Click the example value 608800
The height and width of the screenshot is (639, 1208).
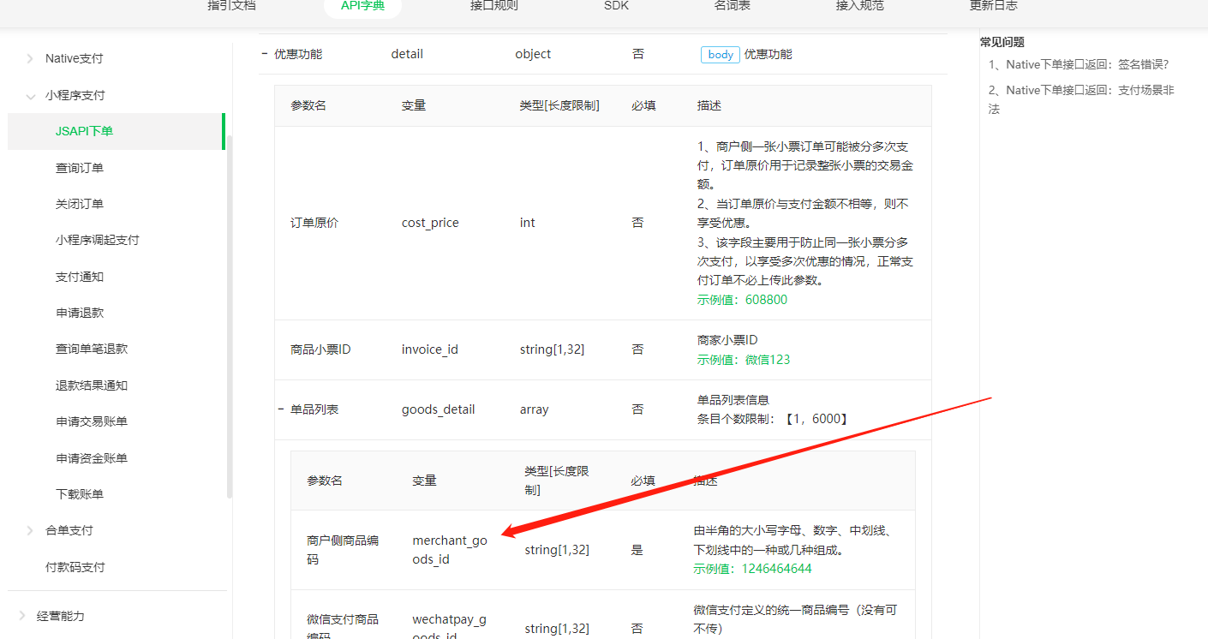766,300
